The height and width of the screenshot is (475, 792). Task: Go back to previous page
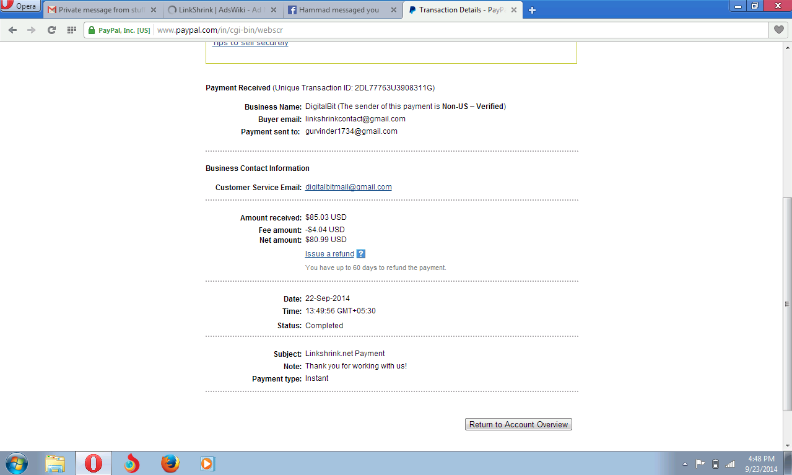tap(12, 30)
